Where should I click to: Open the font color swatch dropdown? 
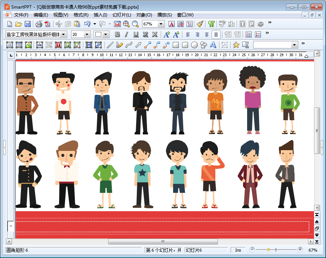point(106,34)
